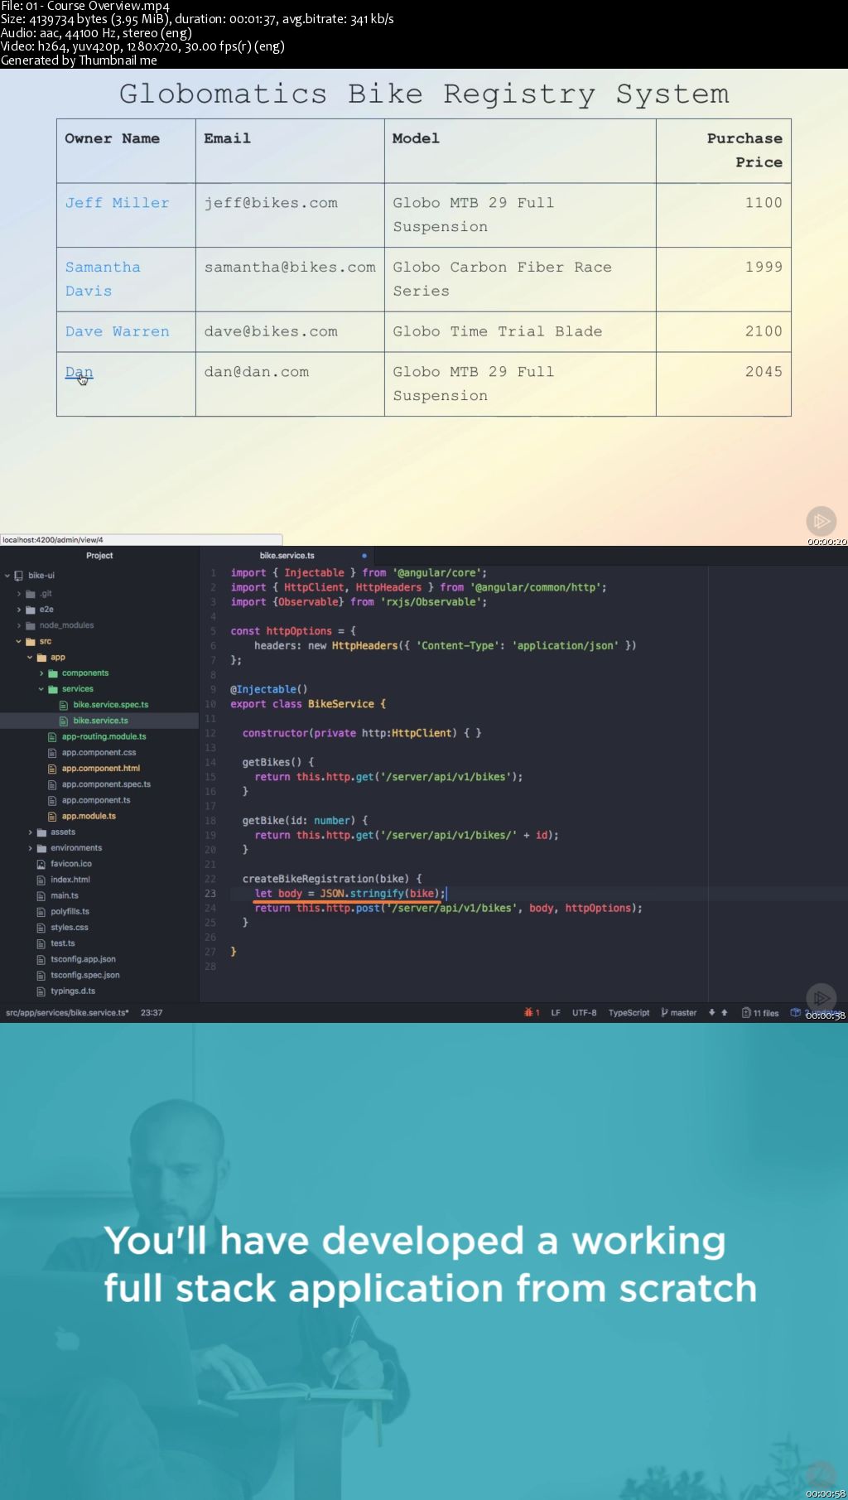Click the TypeScript grammar selector
Viewport: 848px width, 1500px height.
(x=629, y=1012)
